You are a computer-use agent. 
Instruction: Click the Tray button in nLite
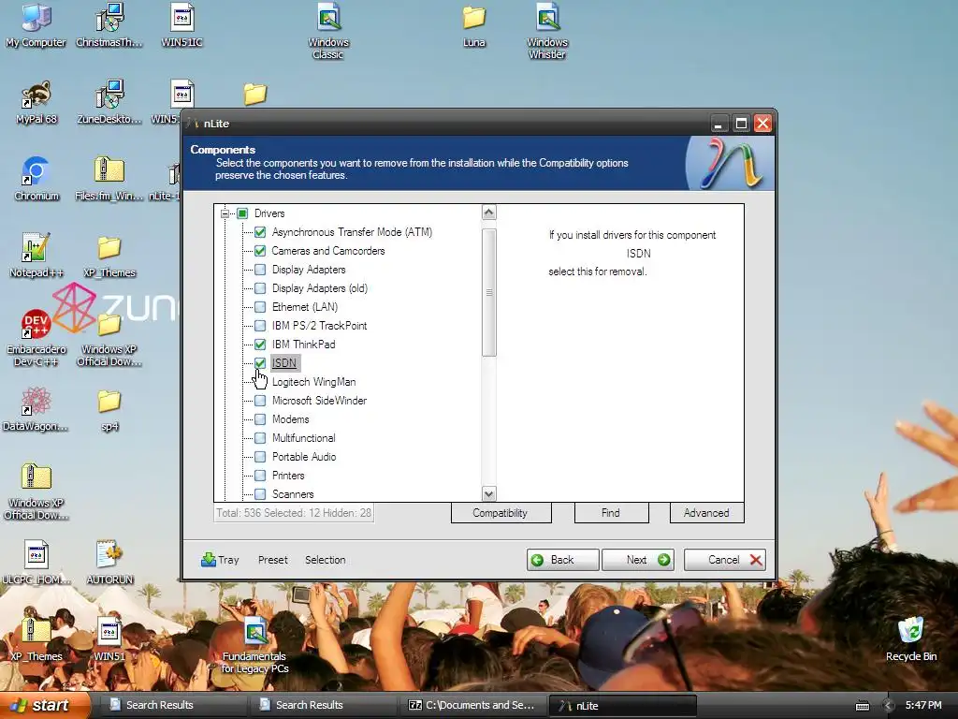pyautogui.click(x=220, y=560)
